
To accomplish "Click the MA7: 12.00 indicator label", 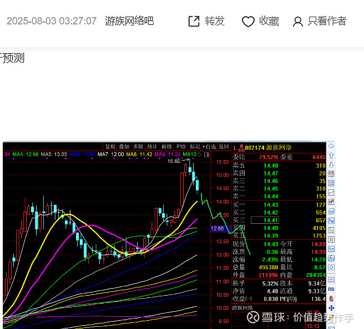I will click(111, 155).
